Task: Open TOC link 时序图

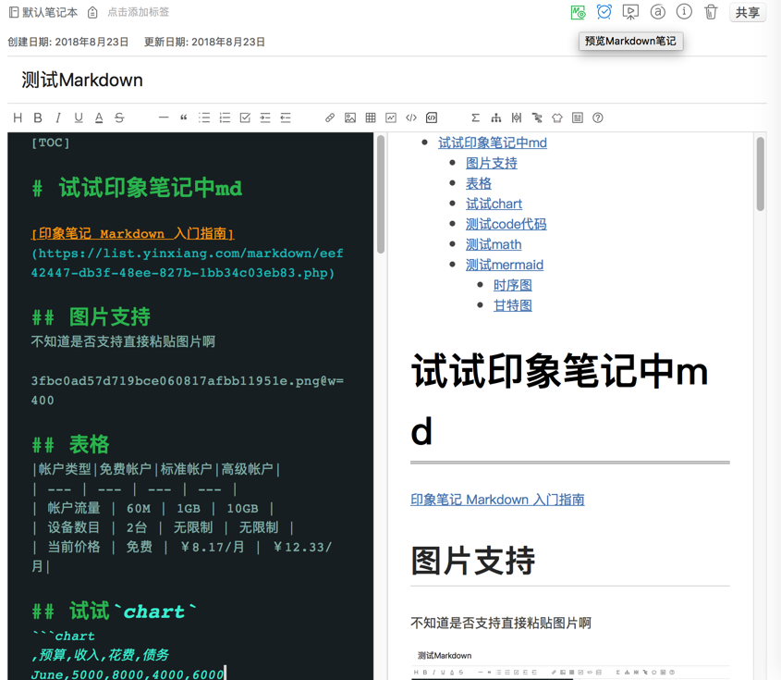Action: (513, 285)
